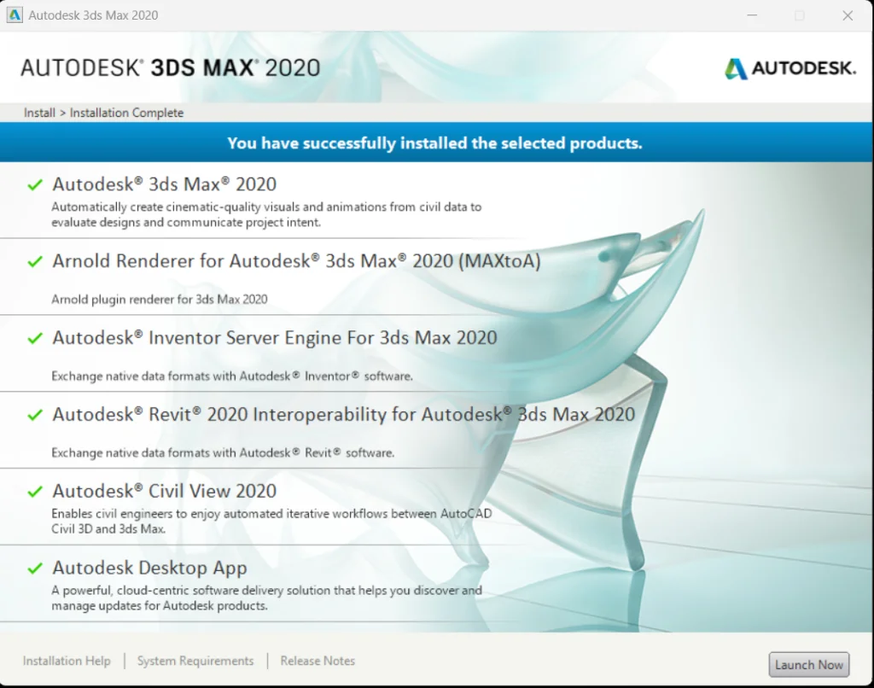View the Release Notes link
This screenshot has width=874, height=688.
(318, 661)
